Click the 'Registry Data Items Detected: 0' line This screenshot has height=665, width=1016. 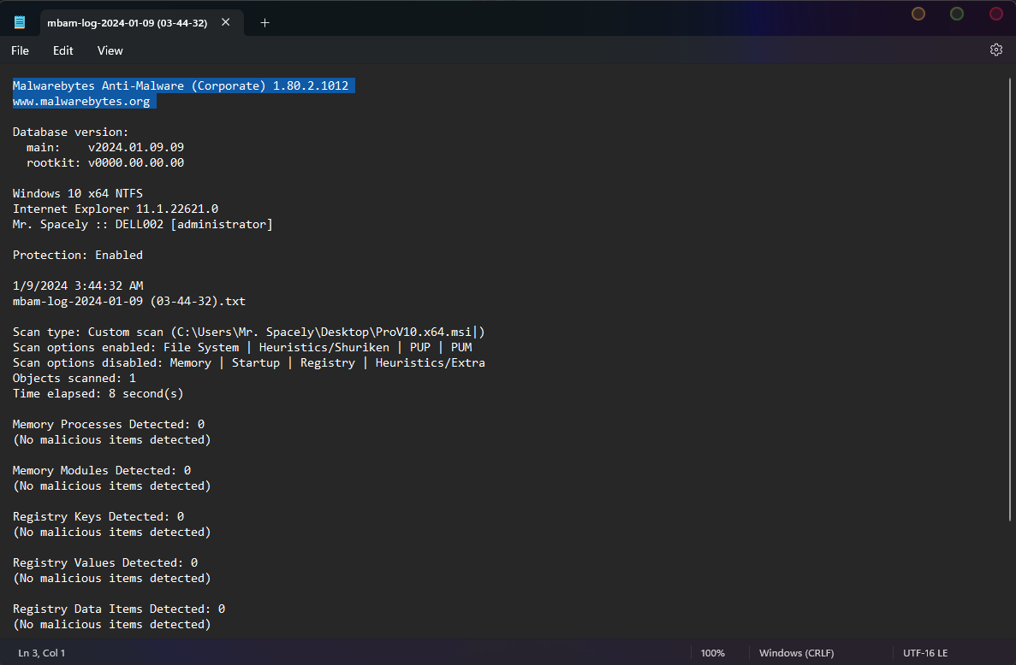[x=119, y=609]
